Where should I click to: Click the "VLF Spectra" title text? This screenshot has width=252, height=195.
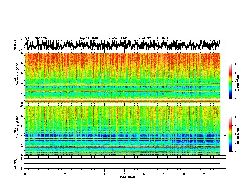pyautogui.click(x=36, y=38)
